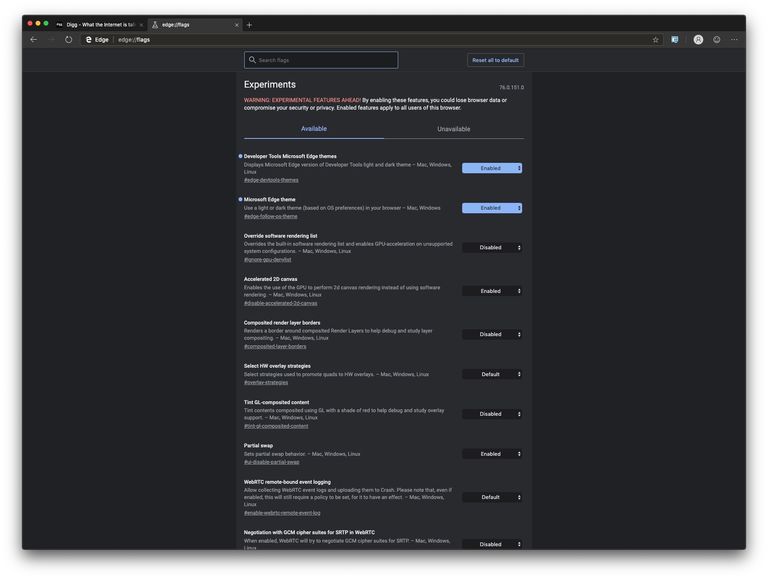This screenshot has height=579, width=768.
Task: Open Developer Tools Edge themes dropdown
Action: coord(492,168)
